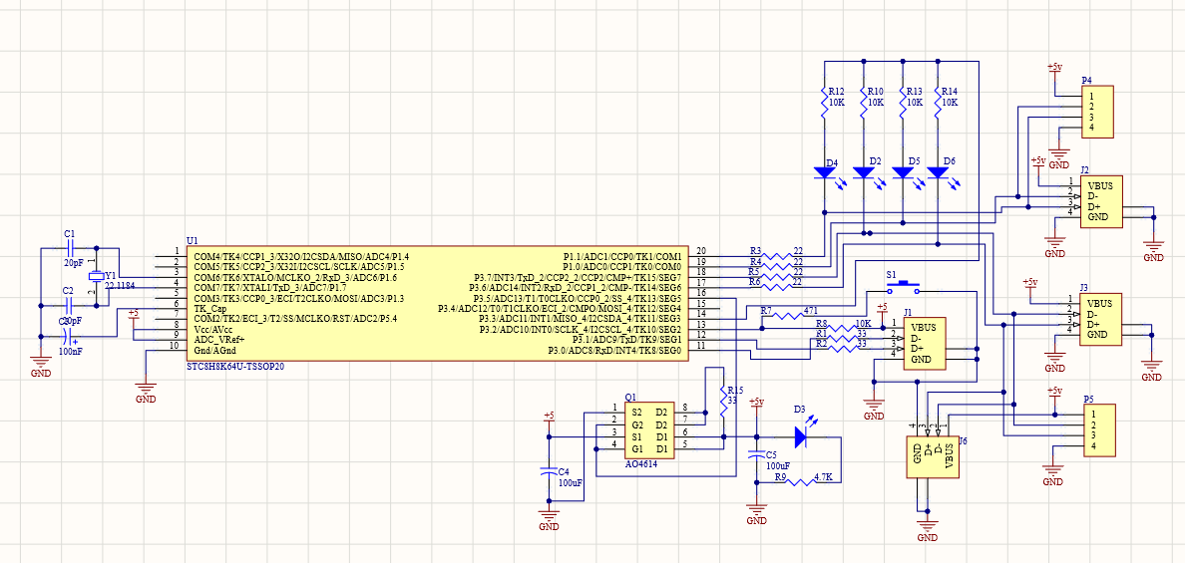Select capacitor C5 100uF symbol
Screen dimensions: 1185x563
(756, 455)
